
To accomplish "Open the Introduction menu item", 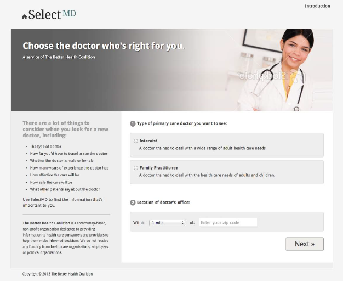I will [317, 6].
